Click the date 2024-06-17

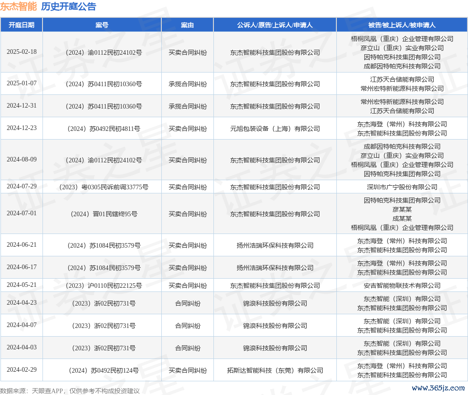pos(21,267)
